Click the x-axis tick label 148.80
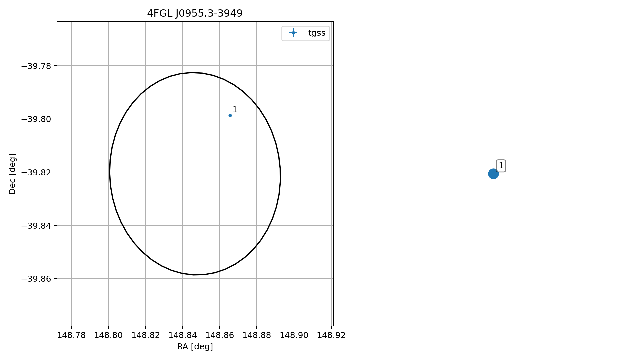Viewport: 640px width, 360px height. click(108, 335)
